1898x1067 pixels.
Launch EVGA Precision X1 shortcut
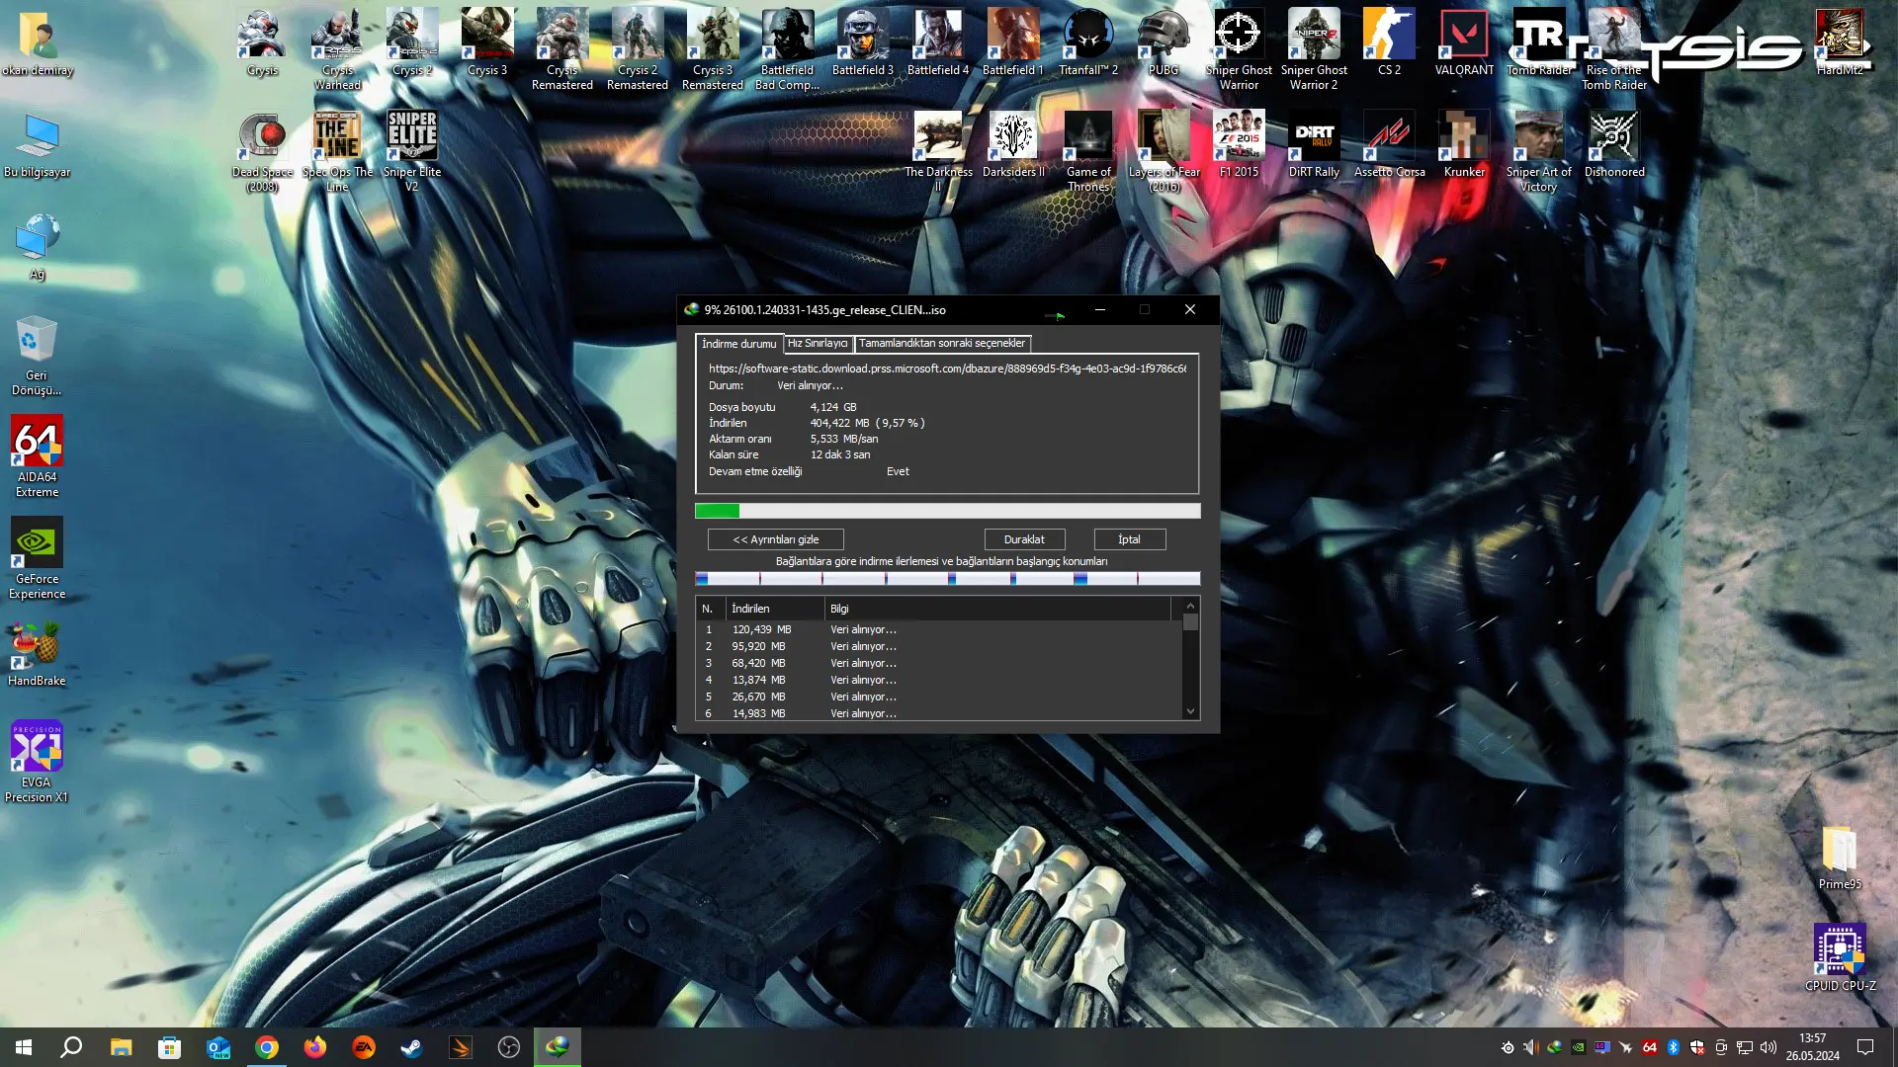37,761
